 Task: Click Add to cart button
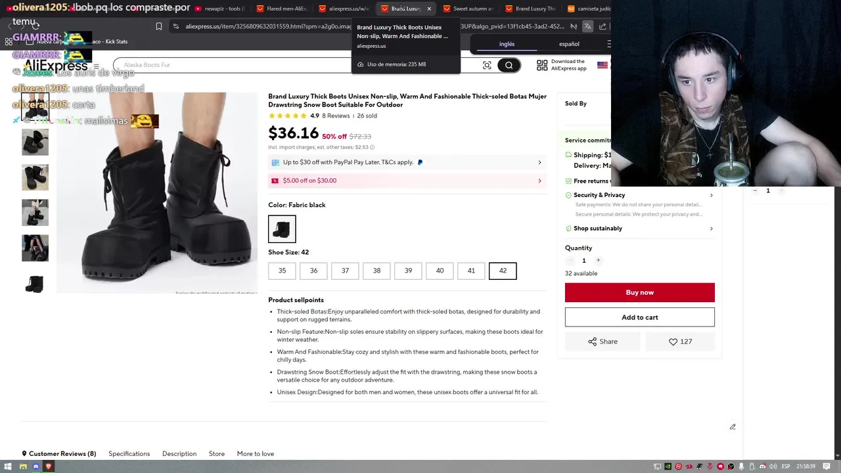(639, 317)
